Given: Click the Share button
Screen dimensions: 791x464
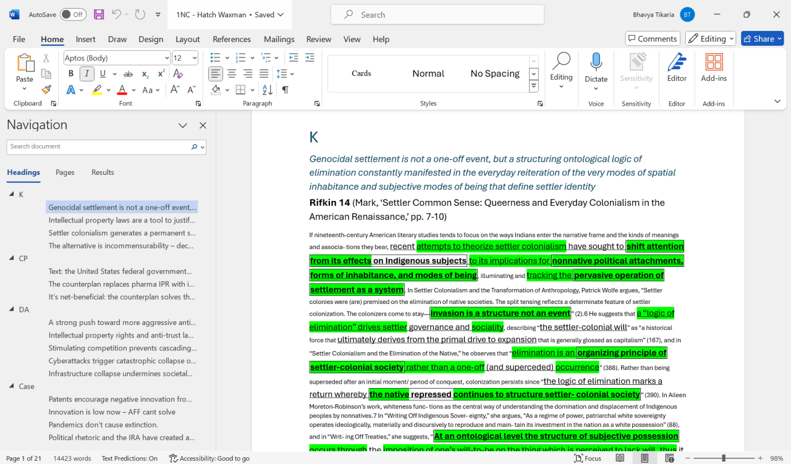Looking at the screenshot, I should coord(763,38).
